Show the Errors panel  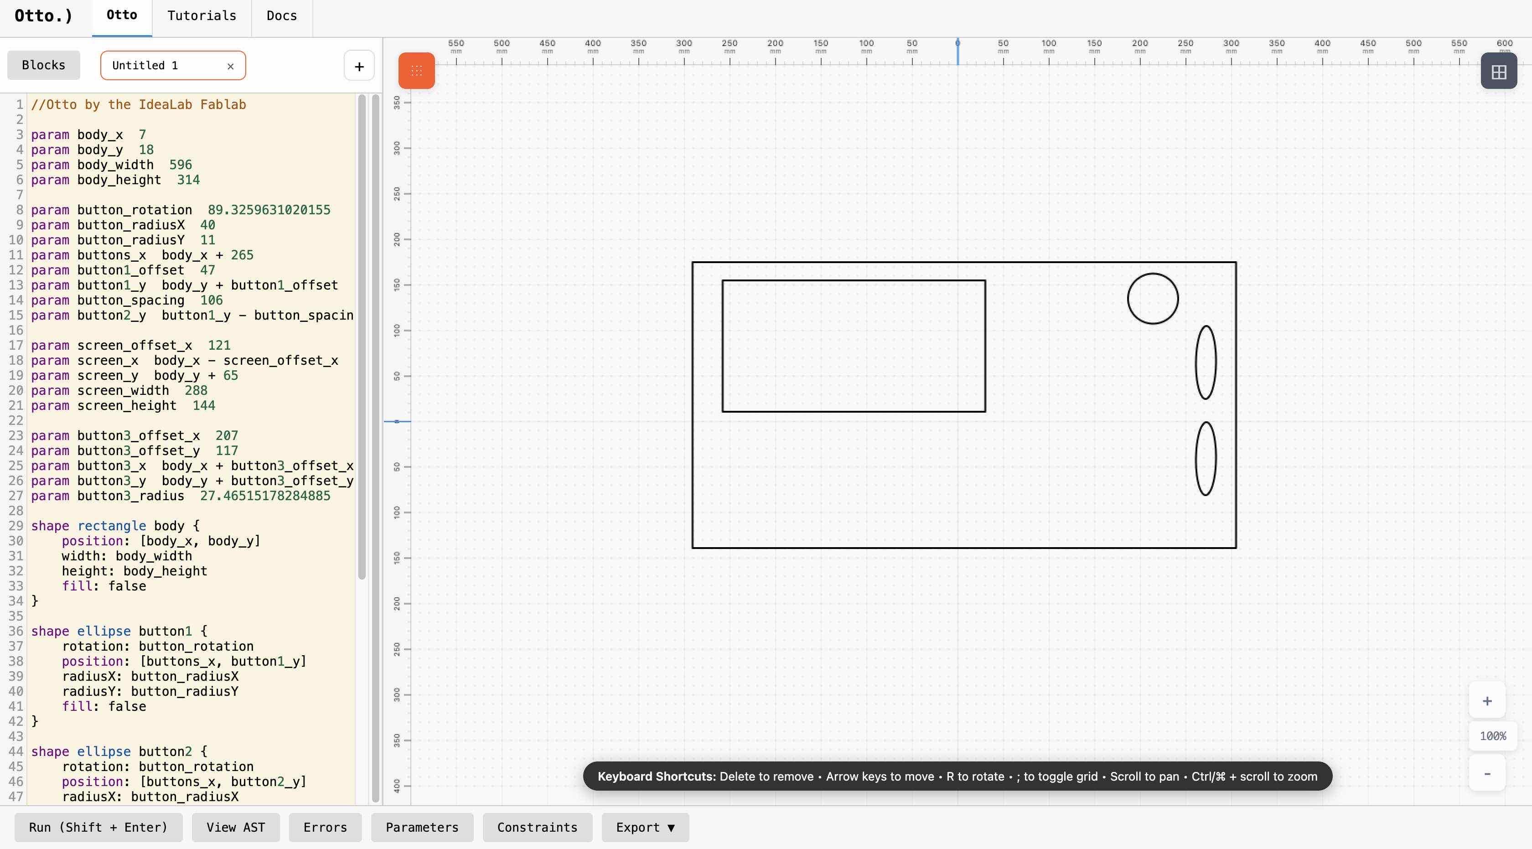point(325,827)
